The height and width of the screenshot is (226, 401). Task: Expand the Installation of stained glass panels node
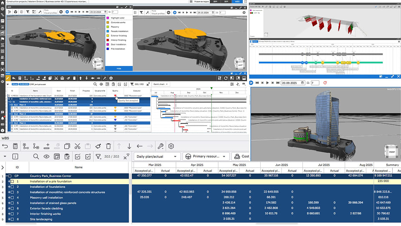click(9, 203)
